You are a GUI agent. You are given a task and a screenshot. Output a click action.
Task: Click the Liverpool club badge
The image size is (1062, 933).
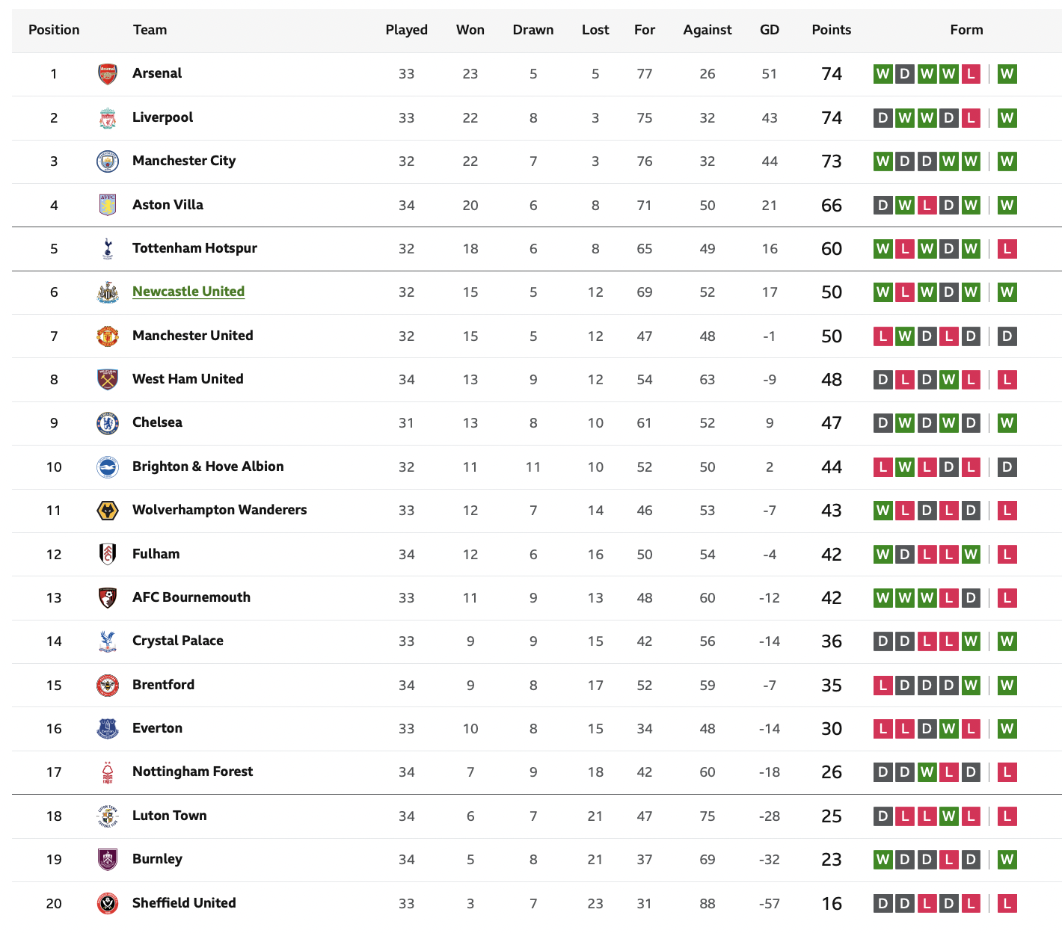(x=108, y=118)
